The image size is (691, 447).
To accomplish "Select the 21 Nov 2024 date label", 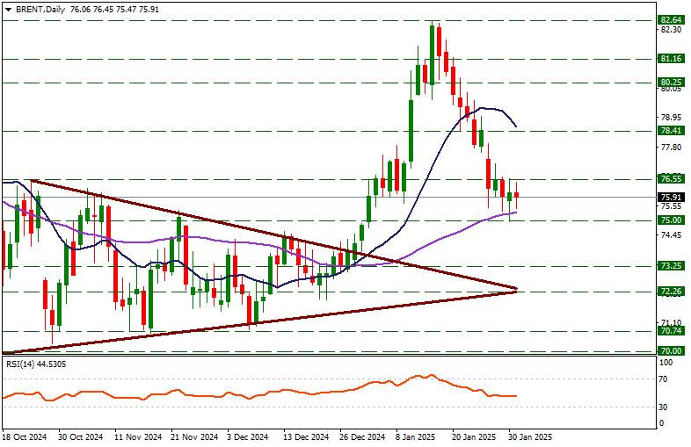I will (194, 437).
